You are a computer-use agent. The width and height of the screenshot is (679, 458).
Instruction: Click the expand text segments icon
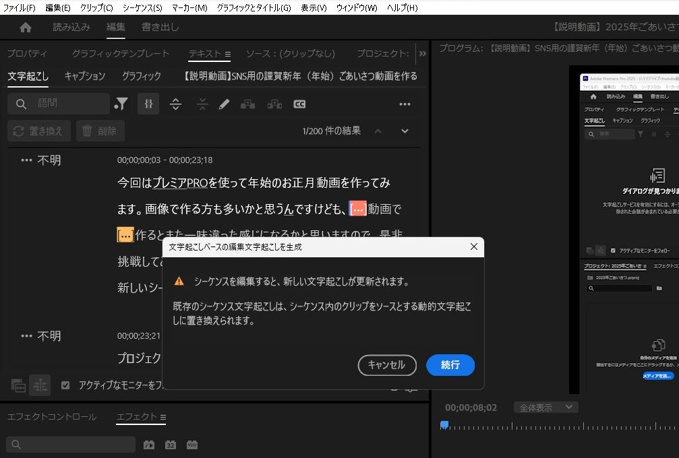175,104
